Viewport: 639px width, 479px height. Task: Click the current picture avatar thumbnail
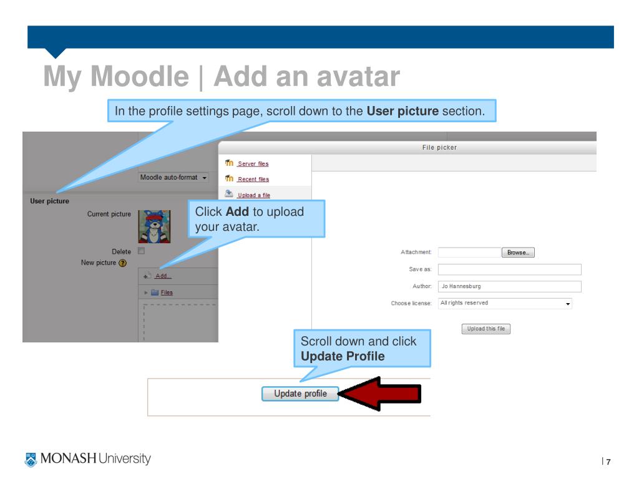coord(154,226)
